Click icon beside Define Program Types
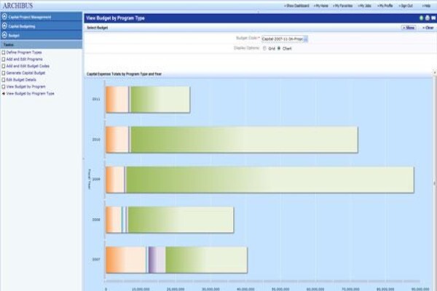Screen dimensions: 437x291 pyautogui.click(x=4, y=52)
